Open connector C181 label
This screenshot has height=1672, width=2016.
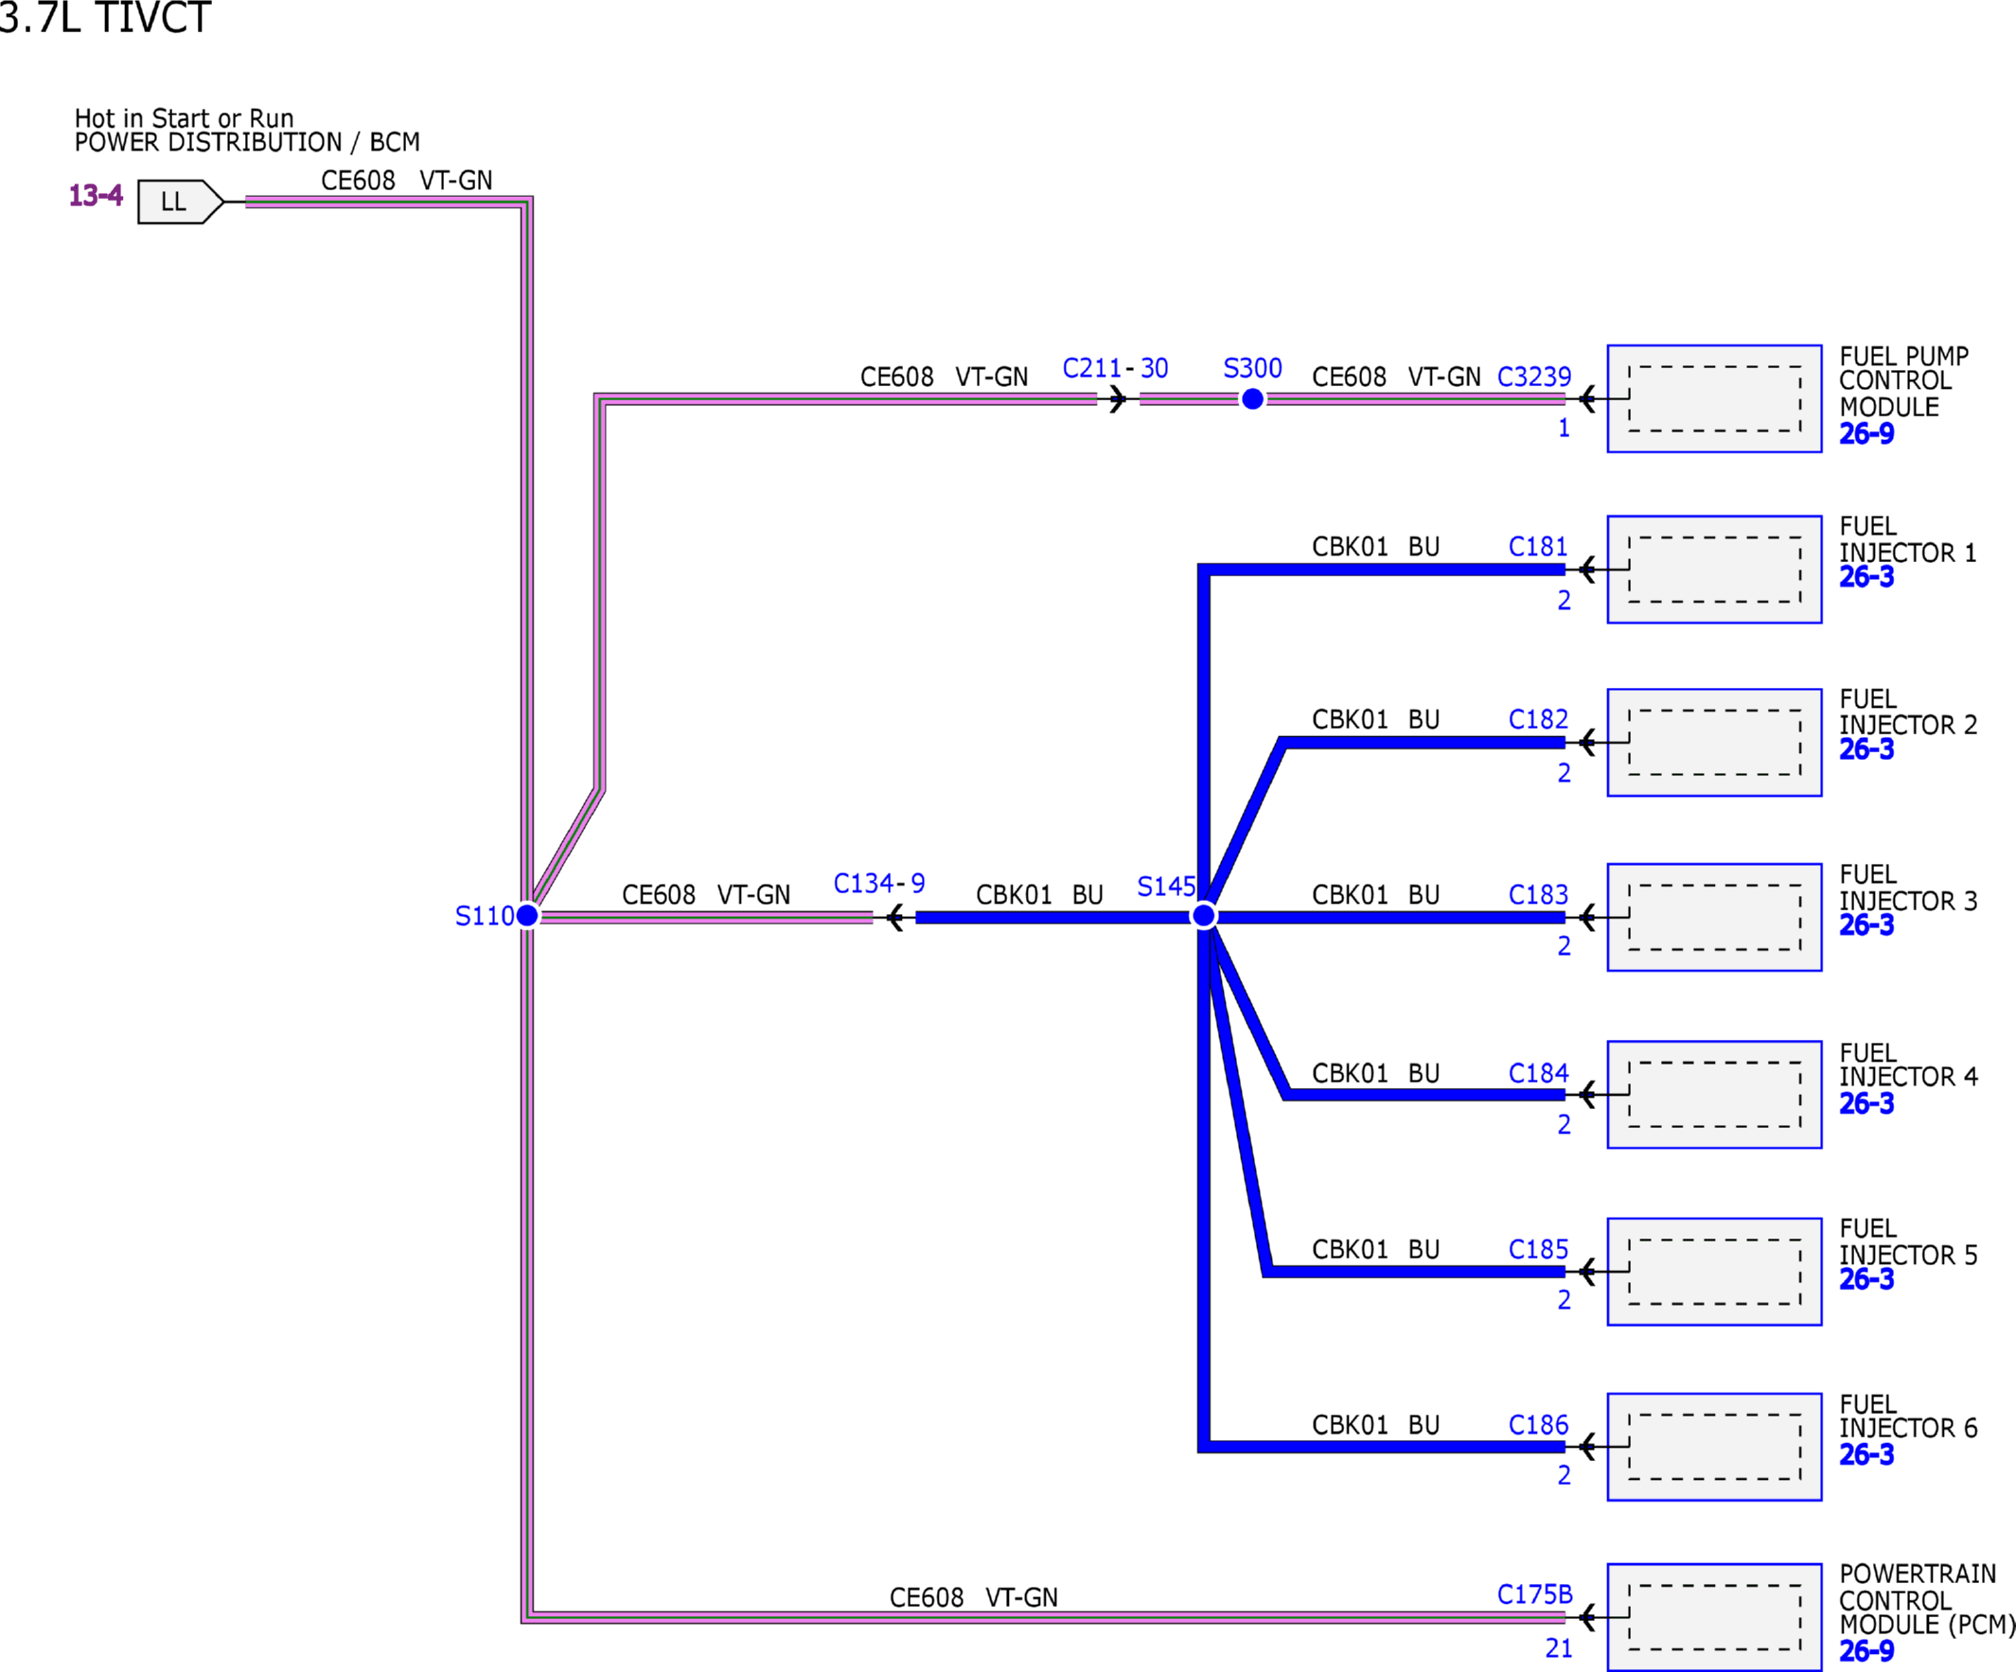coord(1538,547)
